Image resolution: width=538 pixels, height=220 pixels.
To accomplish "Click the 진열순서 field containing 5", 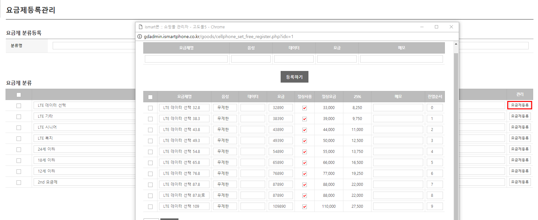I will pos(435,162).
